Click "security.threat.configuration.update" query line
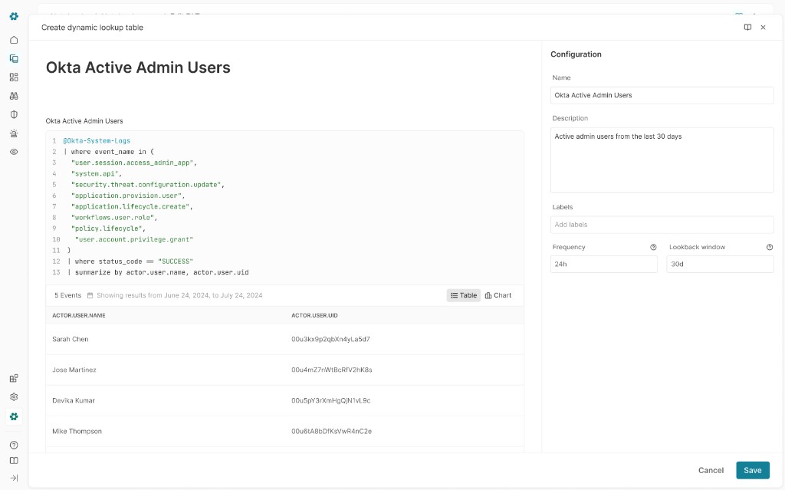 click(x=148, y=185)
